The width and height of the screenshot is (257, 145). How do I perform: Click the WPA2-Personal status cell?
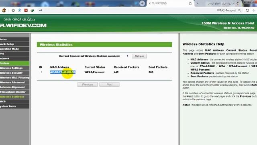(x=94, y=72)
